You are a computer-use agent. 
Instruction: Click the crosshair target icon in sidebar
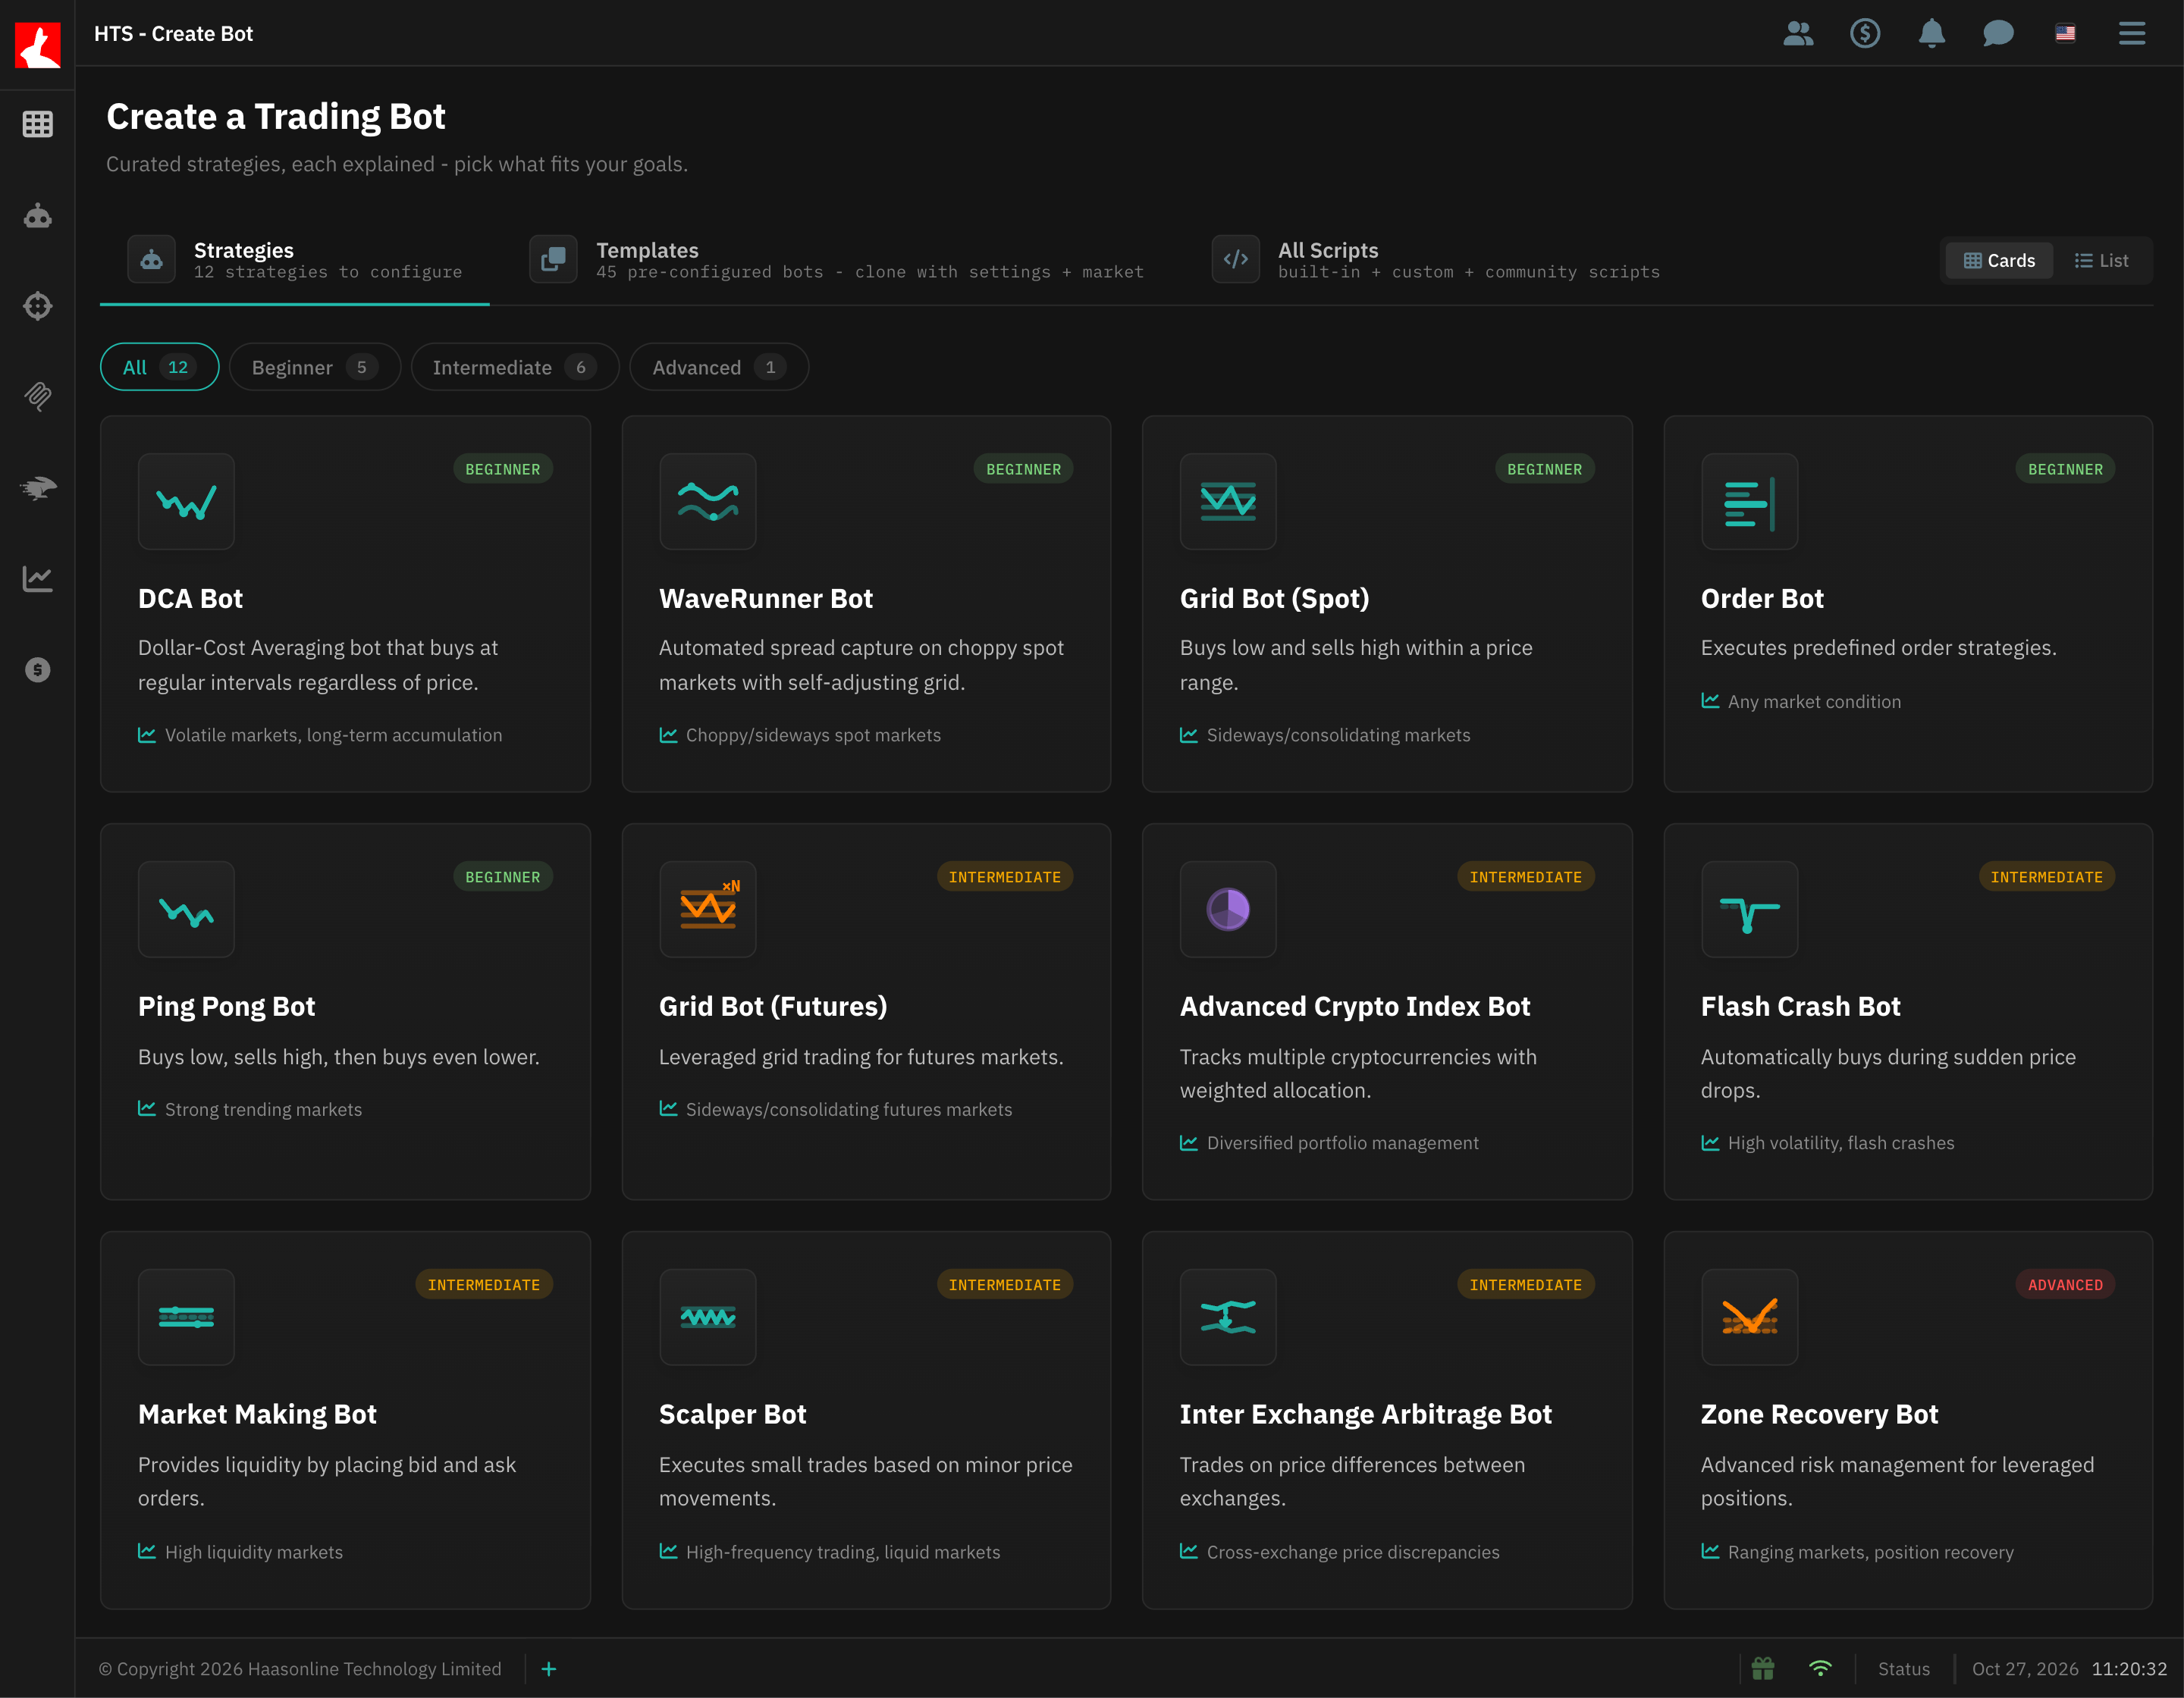pos(37,305)
